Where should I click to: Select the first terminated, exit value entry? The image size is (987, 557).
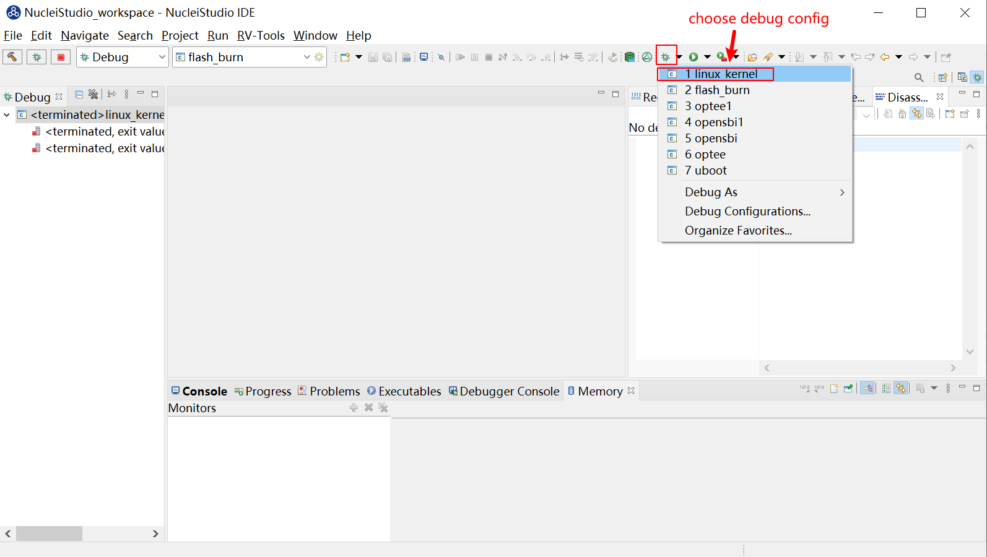[x=98, y=131]
